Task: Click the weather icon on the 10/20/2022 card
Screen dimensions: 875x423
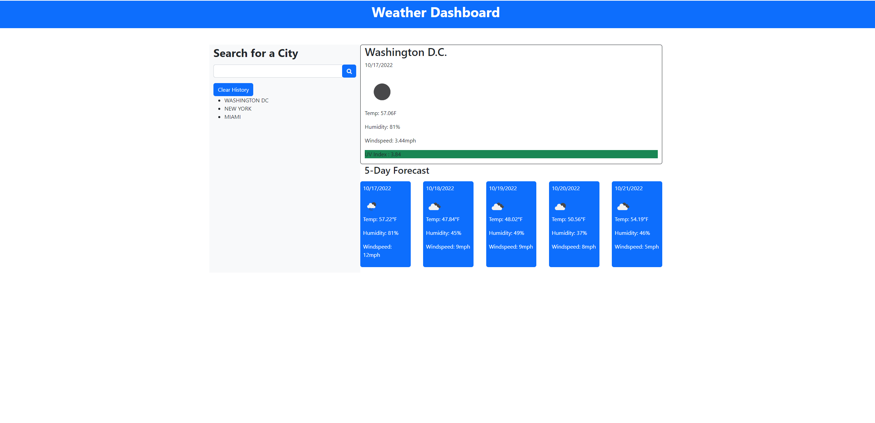Action: coord(560,206)
